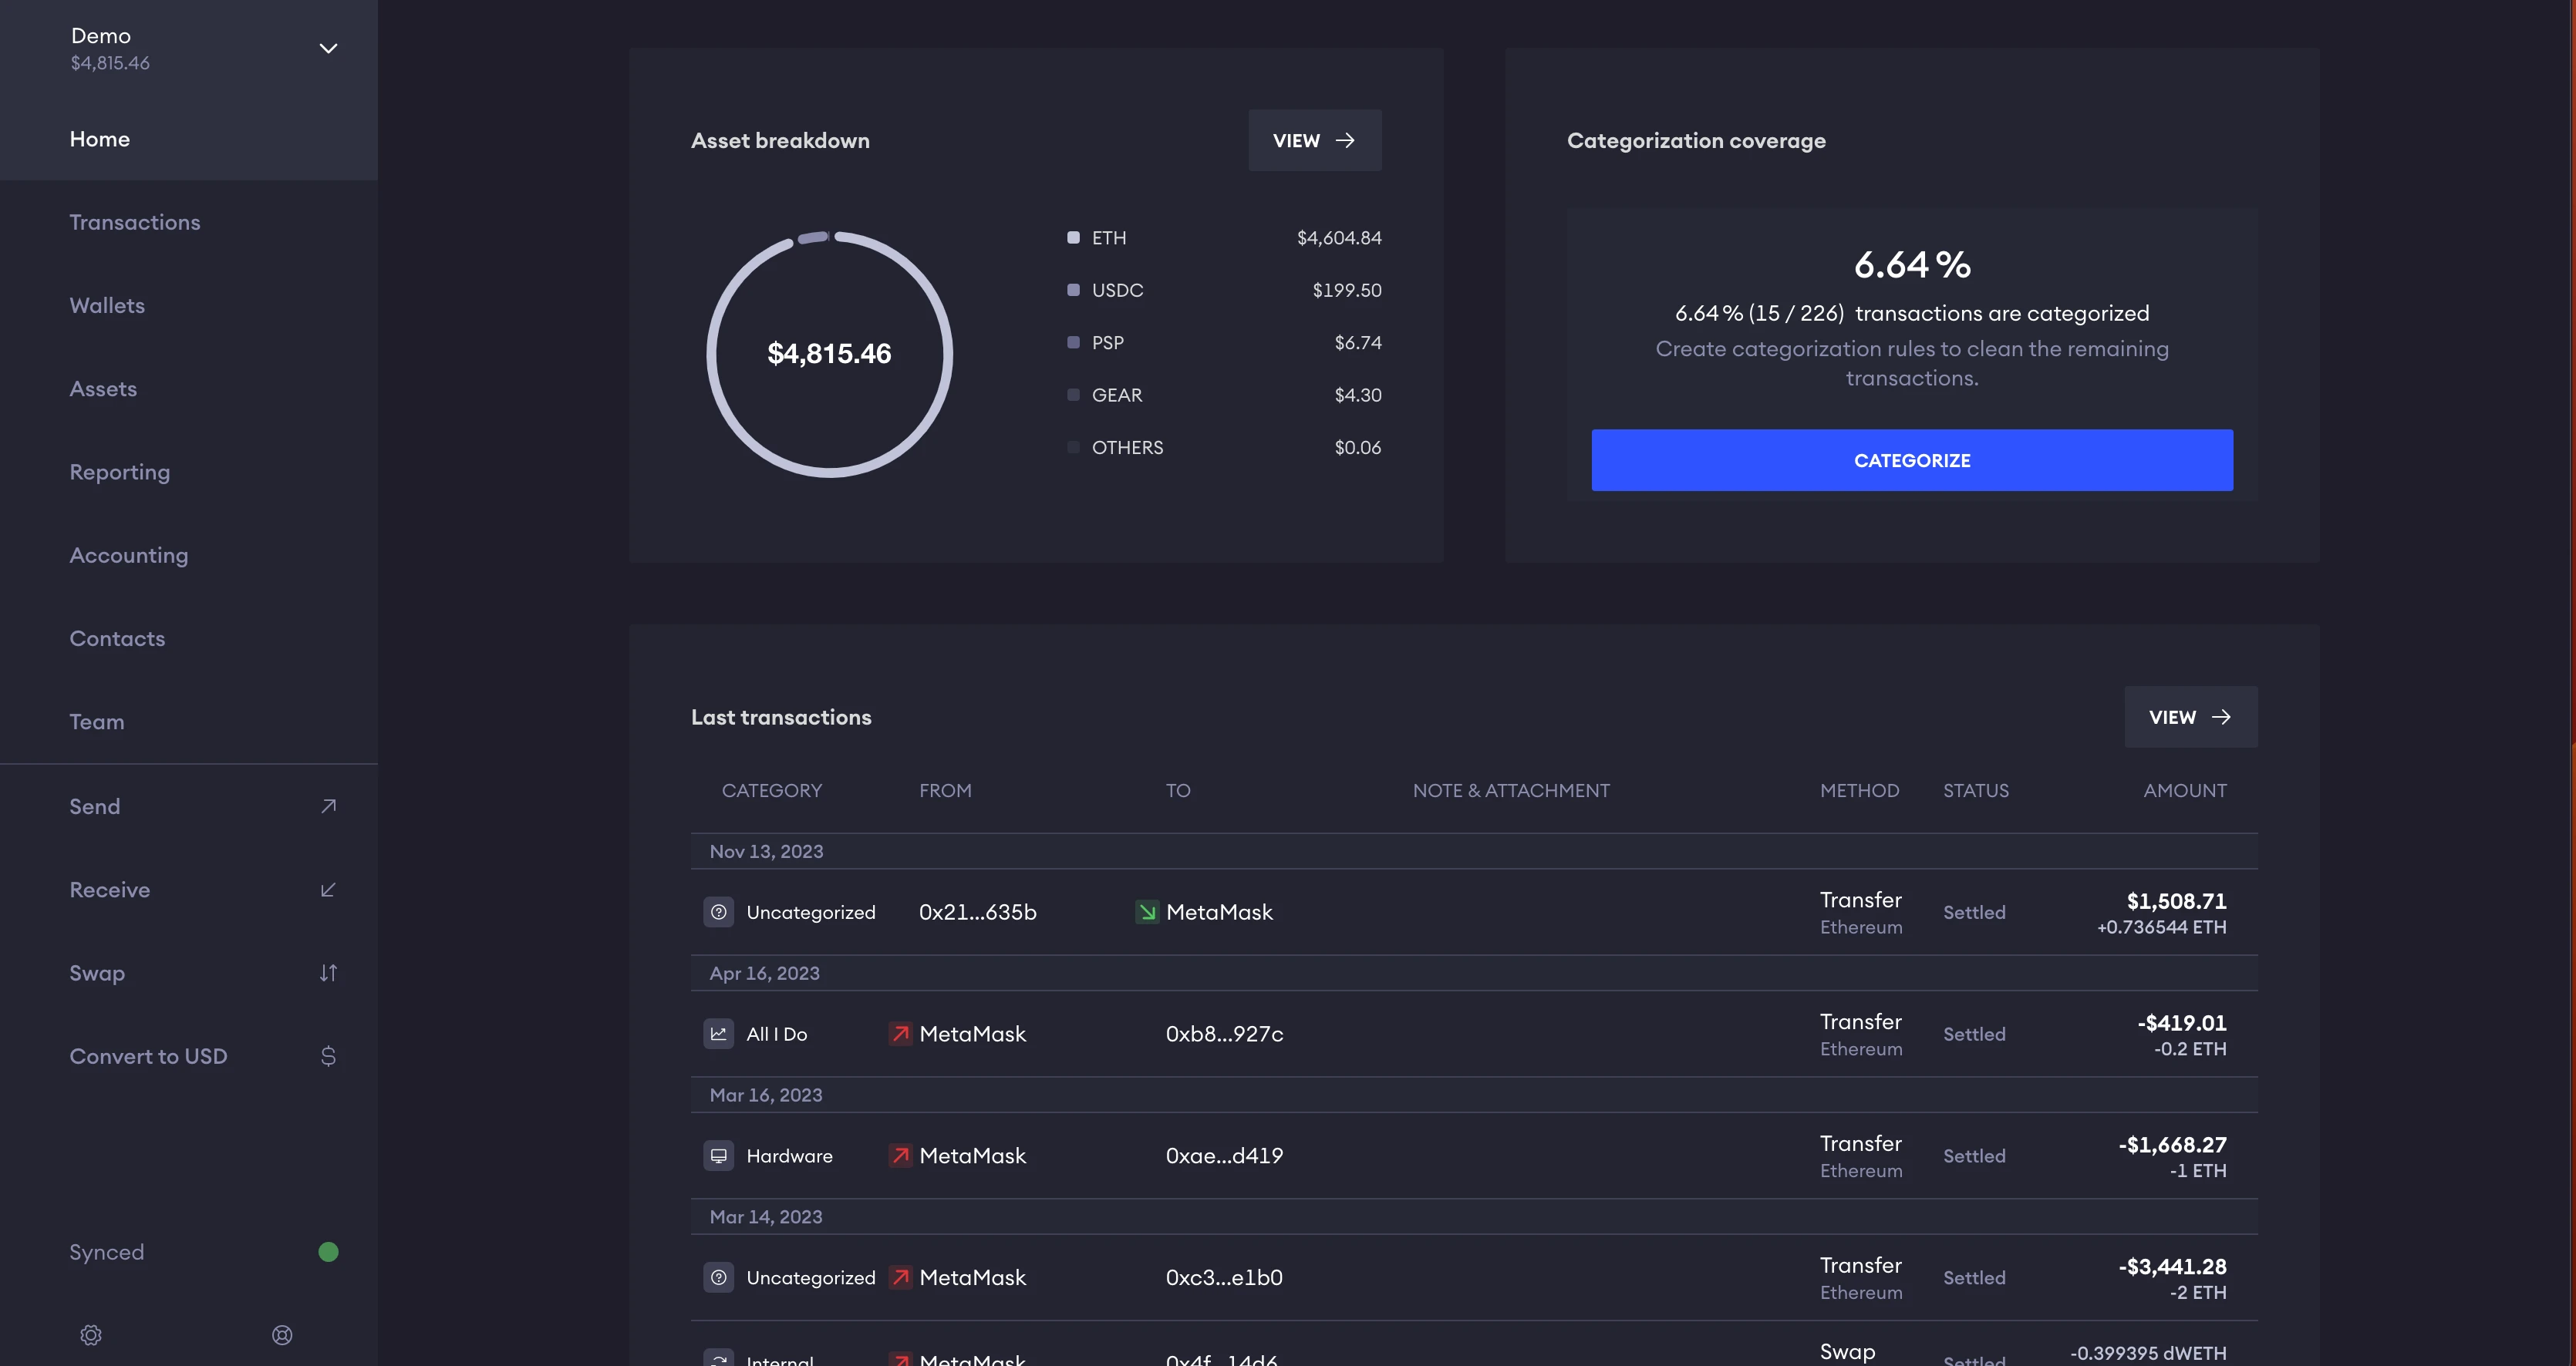Click the USDC legend color swatch
Screen dimensions: 2576x1366
(1073, 290)
